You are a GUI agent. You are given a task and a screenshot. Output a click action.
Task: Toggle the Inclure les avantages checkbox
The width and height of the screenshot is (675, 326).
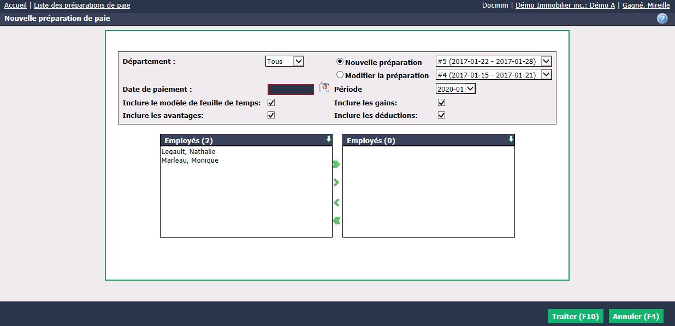point(271,115)
